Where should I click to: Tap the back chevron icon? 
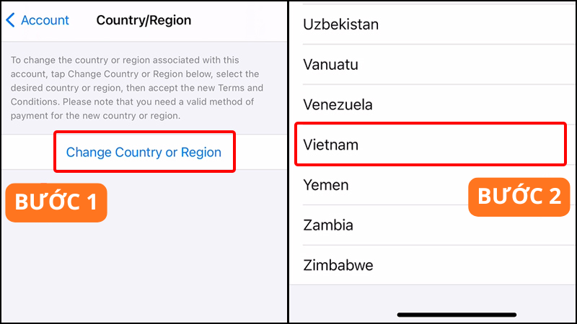click(x=10, y=20)
